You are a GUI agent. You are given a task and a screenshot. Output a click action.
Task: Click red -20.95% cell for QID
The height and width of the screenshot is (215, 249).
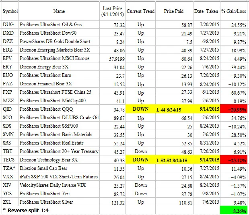click(x=234, y=109)
